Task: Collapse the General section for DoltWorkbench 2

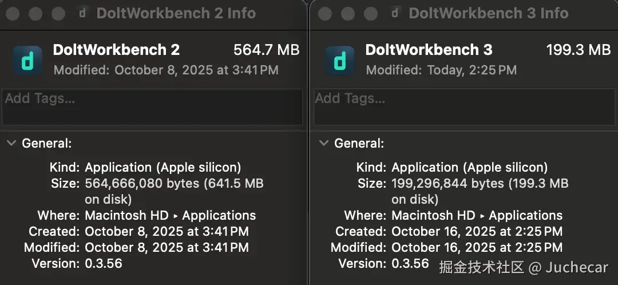Action: 11,143
